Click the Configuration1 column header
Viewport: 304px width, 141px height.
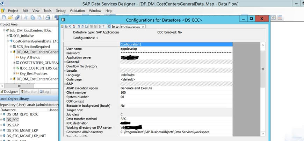(x=176, y=44)
